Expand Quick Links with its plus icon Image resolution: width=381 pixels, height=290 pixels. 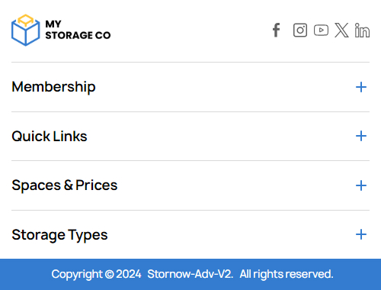(361, 136)
